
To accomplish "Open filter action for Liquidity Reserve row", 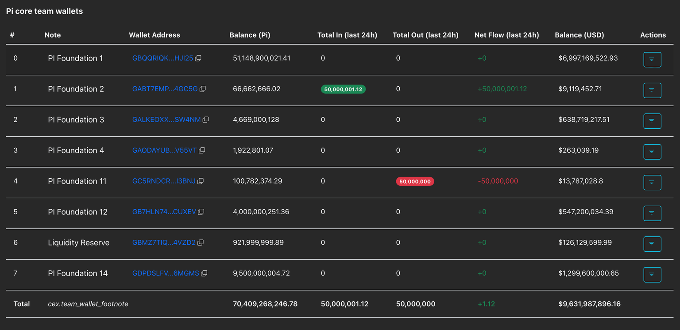I will pos(652,244).
